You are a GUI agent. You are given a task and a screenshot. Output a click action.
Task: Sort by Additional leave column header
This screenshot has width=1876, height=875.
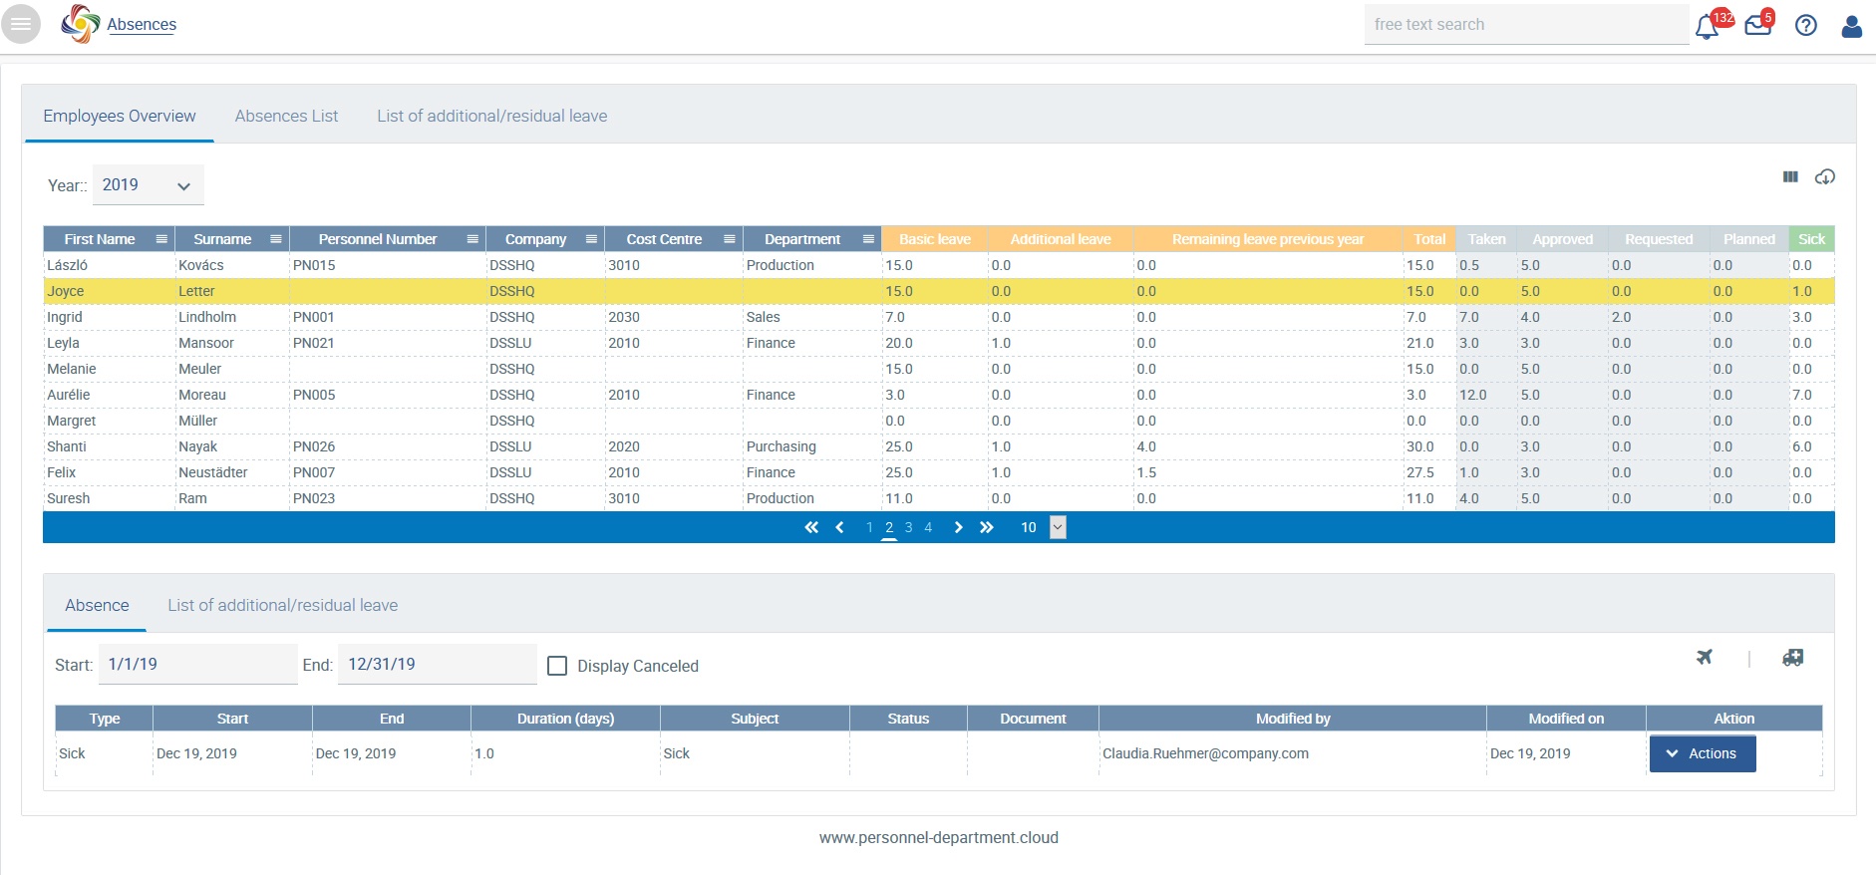click(x=1061, y=239)
